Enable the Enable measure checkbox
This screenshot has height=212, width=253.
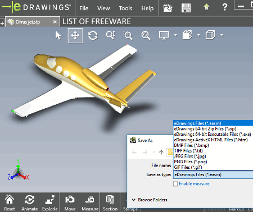pyautogui.click(x=175, y=184)
